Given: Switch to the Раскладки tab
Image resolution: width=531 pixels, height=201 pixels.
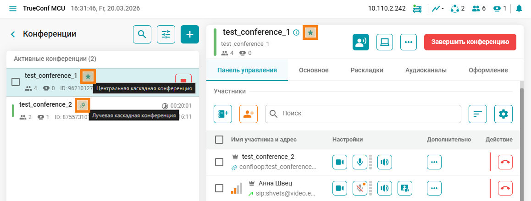Looking at the screenshot, I should pos(367,70).
